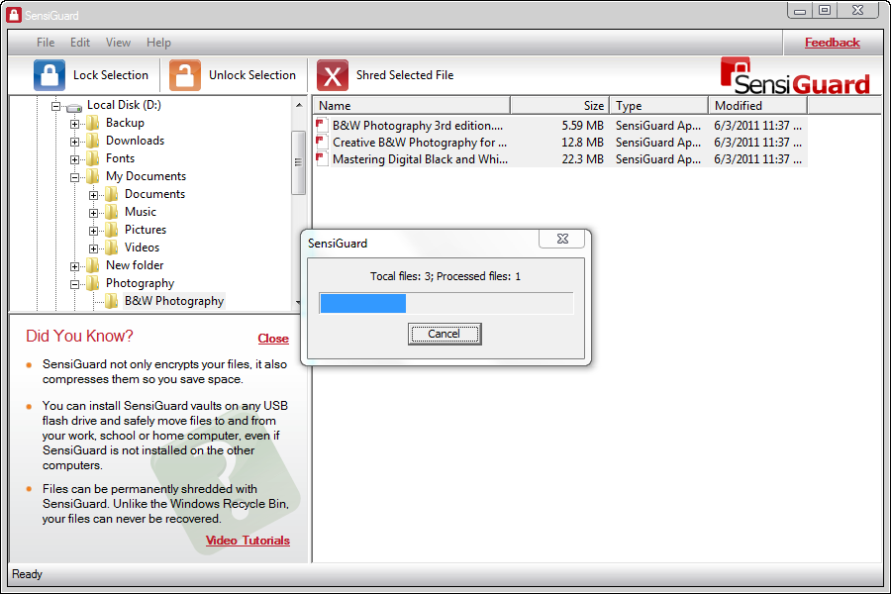Collapse the Local Disk (D:) tree node
891x594 pixels.
55,106
